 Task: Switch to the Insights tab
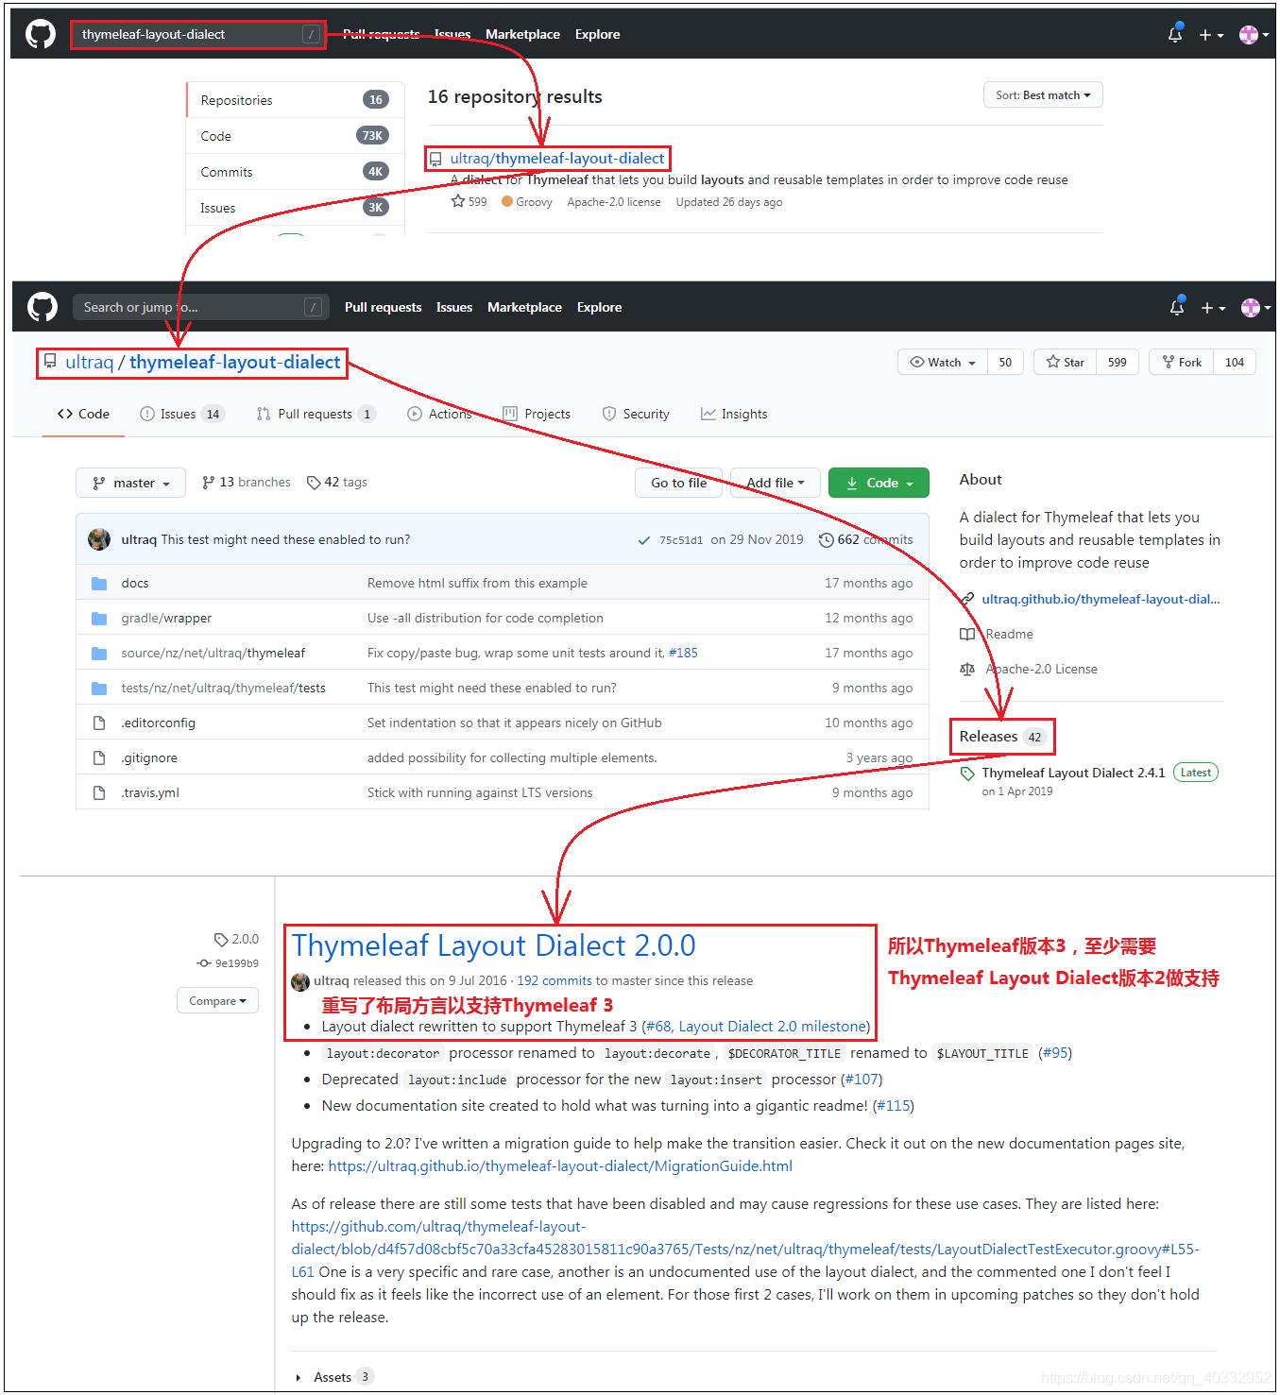[x=734, y=414]
